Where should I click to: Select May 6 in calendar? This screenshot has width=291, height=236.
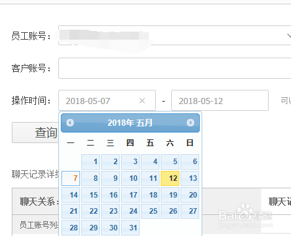[x=190, y=162]
